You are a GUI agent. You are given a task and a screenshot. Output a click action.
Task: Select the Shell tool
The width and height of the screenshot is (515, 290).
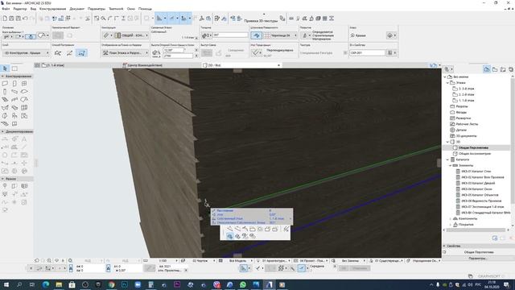pyautogui.click(x=5, y=107)
